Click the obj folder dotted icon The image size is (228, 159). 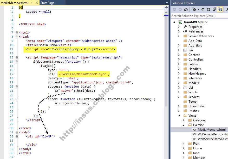(x=185, y=88)
